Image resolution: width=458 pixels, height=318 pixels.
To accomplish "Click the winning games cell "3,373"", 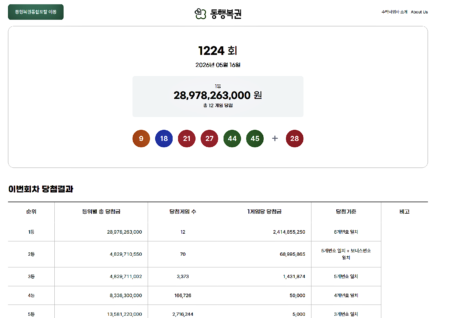I will (183, 277).
